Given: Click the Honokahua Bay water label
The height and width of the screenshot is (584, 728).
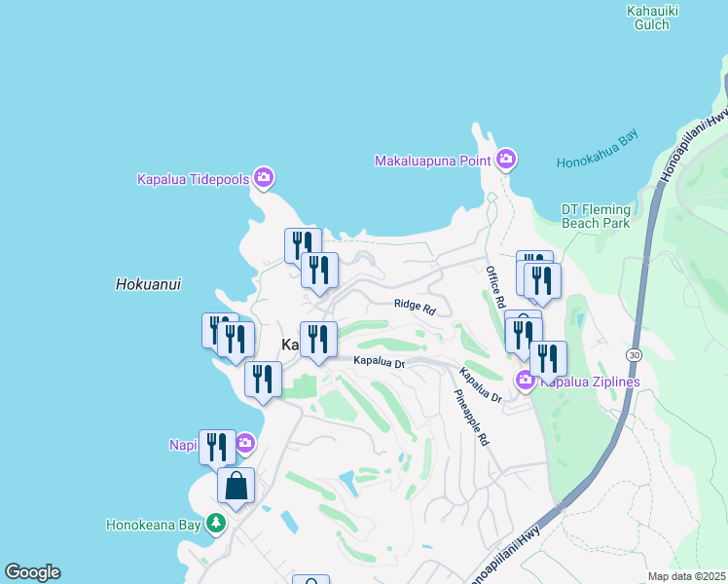Looking at the screenshot, I should (597, 149).
